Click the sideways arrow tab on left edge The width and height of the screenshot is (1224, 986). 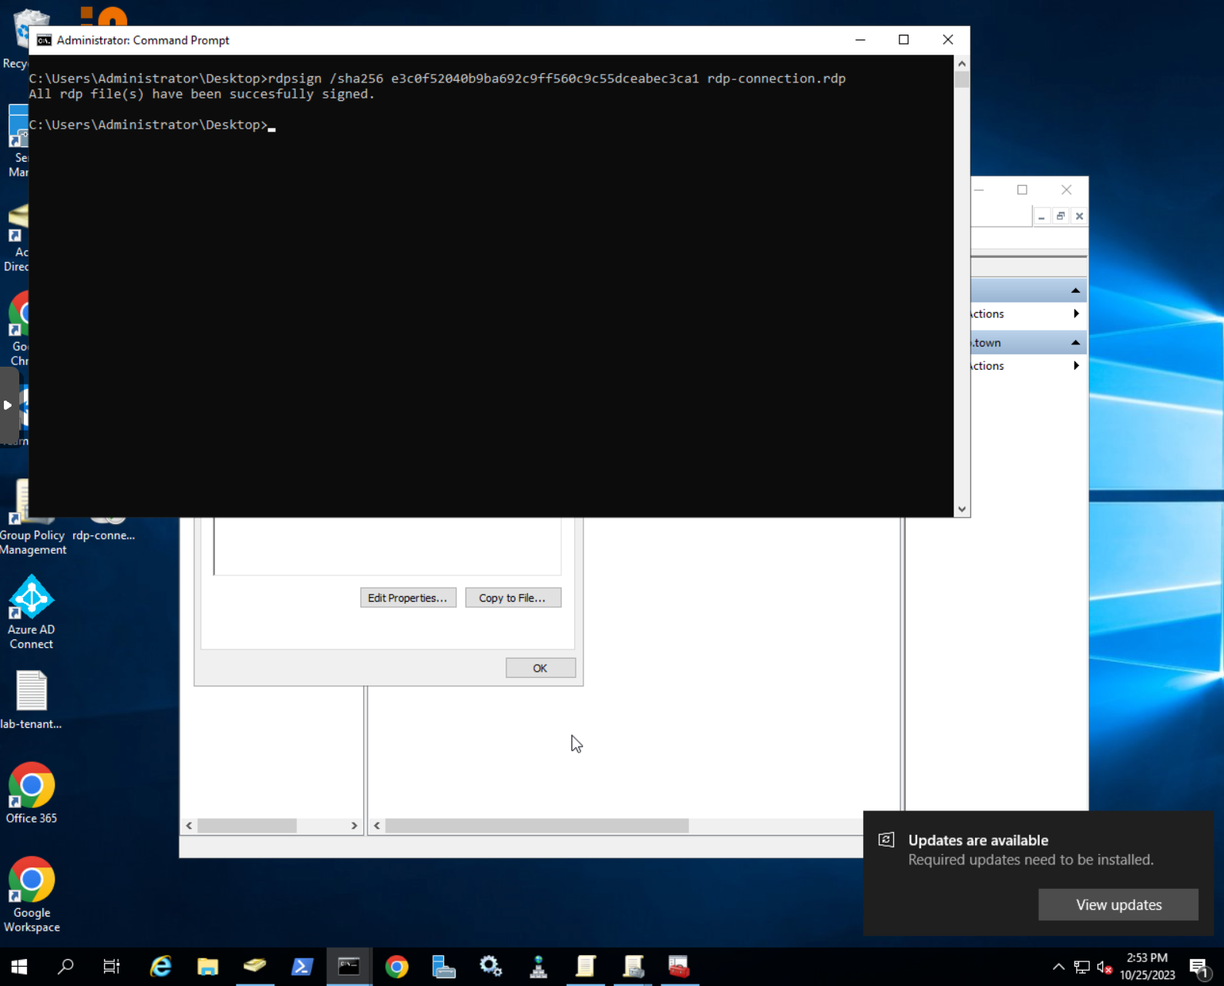pyautogui.click(x=8, y=405)
